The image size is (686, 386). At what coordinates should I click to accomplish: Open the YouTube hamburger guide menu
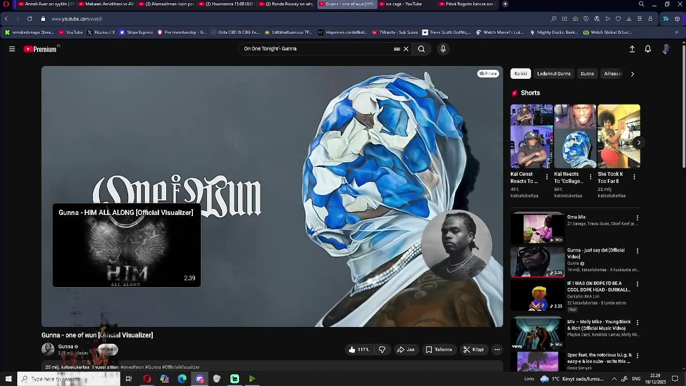(12, 49)
